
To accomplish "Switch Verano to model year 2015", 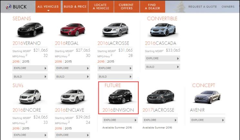I will tap(25, 62).
